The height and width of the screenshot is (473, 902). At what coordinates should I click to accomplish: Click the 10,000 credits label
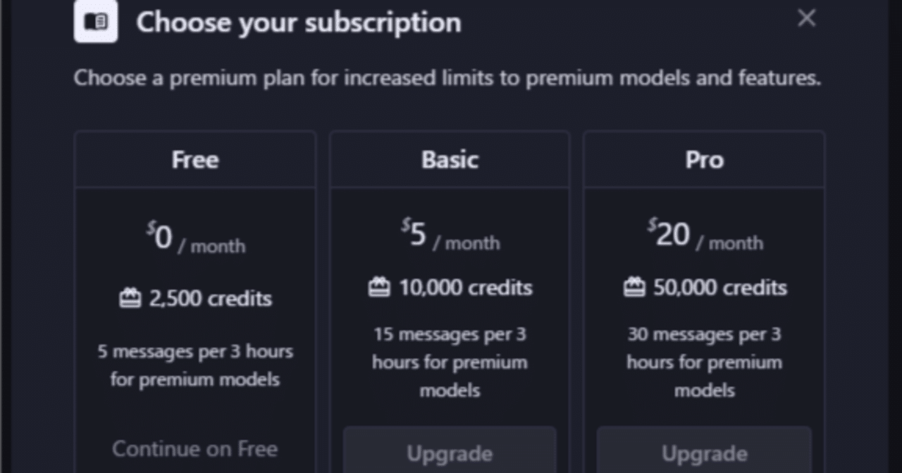point(465,288)
